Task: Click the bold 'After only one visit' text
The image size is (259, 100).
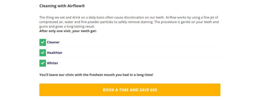Action: pyautogui.click(x=68, y=31)
